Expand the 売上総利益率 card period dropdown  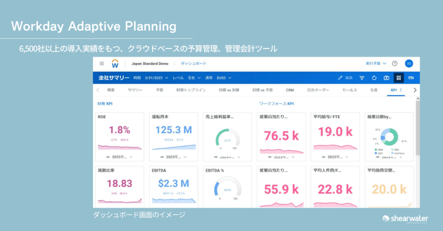(x=227, y=157)
